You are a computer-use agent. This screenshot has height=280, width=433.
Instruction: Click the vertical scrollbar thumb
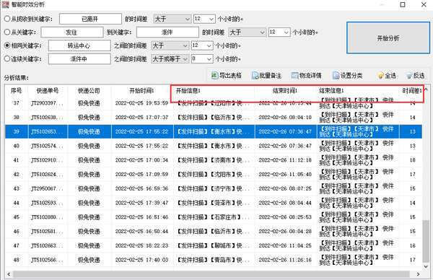[x=426, y=241]
